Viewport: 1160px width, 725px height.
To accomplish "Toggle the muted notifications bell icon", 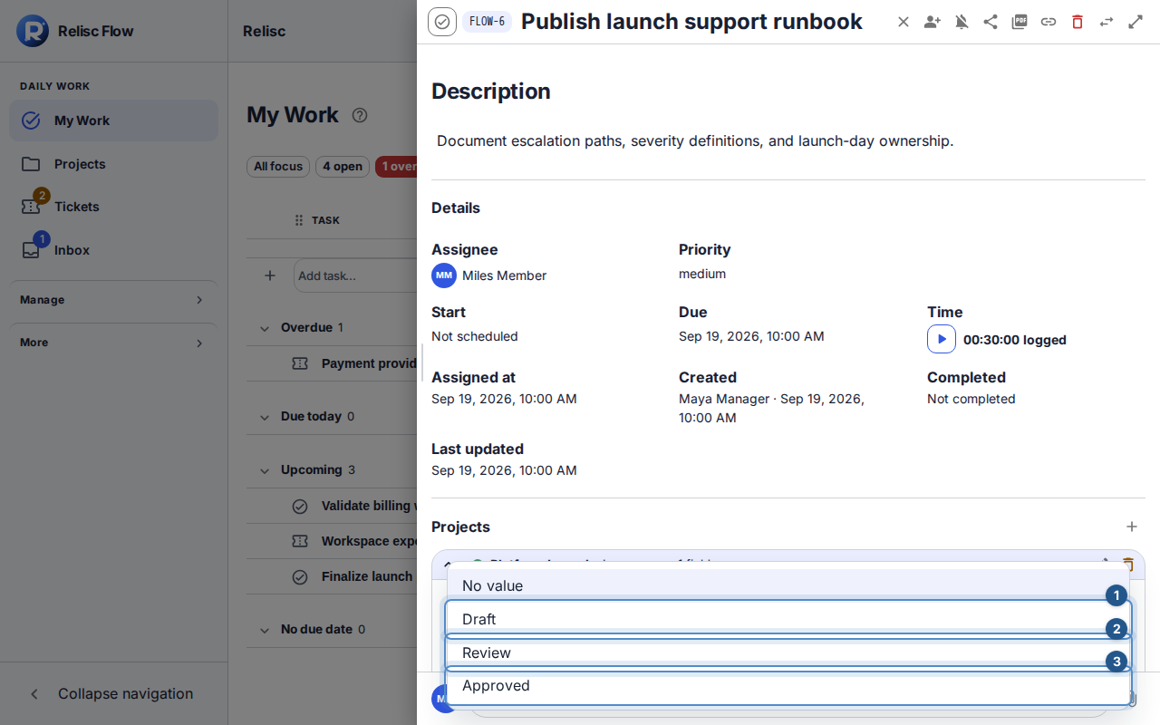I will click(962, 22).
